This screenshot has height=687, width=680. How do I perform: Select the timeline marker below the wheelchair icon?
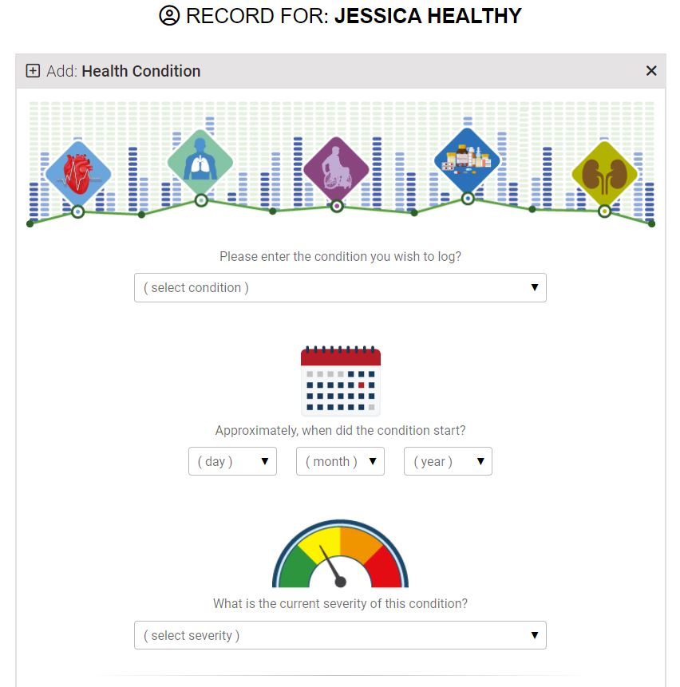click(337, 206)
